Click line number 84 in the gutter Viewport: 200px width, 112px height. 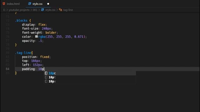[7, 69]
